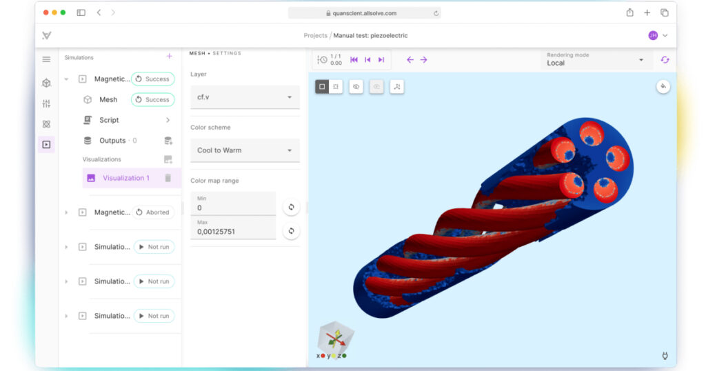The image size is (706, 371).
Task: Click the Mesh Success status button
Action: [152, 99]
